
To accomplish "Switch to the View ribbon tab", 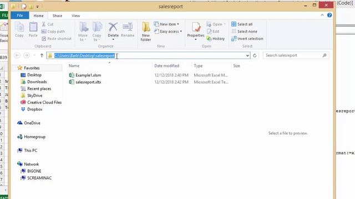I will coord(75,15).
